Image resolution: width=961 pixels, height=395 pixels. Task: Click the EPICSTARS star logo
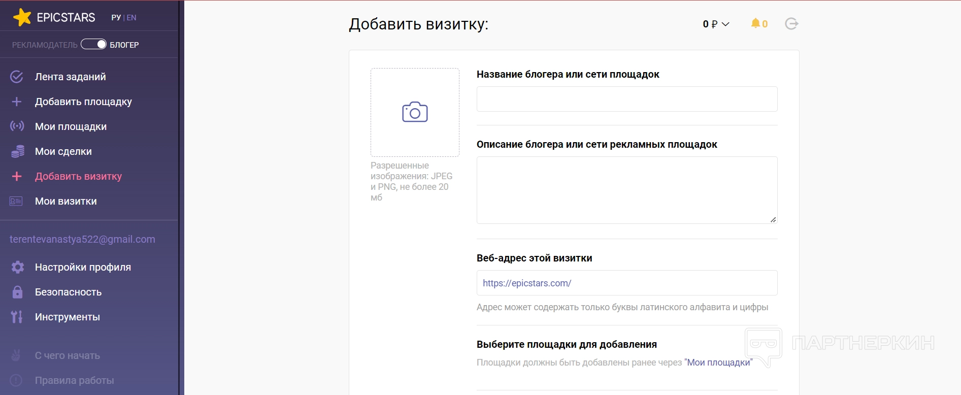click(x=22, y=17)
